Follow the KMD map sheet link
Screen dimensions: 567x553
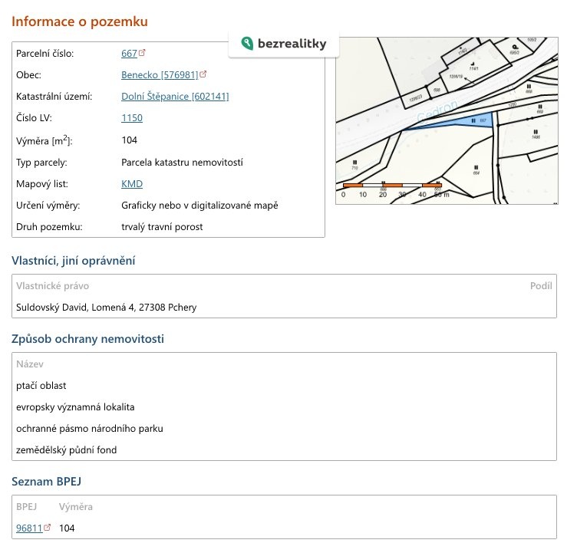point(132,184)
